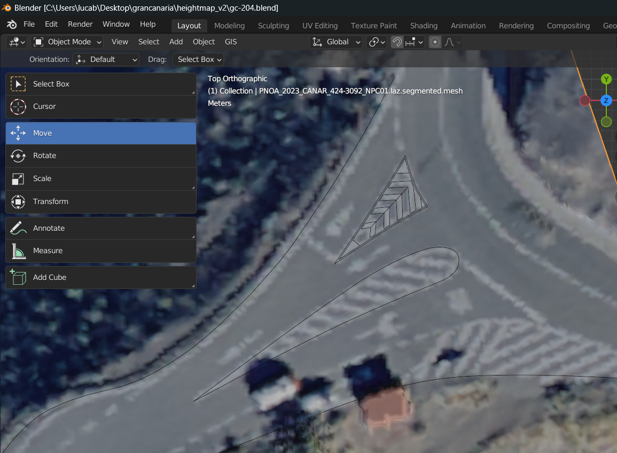The image size is (617, 453).
Task: Activate the Add Cube tool
Action: click(101, 277)
